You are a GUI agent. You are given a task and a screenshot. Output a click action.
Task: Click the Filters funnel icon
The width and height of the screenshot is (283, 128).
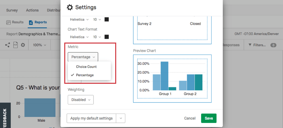(x=250, y=45)
